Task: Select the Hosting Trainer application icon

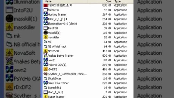Action: 45,14
